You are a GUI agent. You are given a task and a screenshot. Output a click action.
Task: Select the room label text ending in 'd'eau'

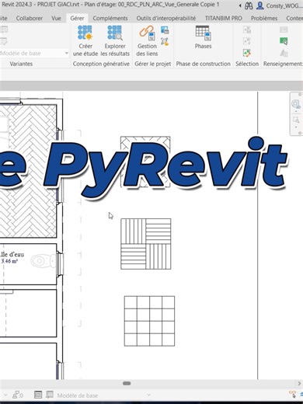click(x=12, y=254)
